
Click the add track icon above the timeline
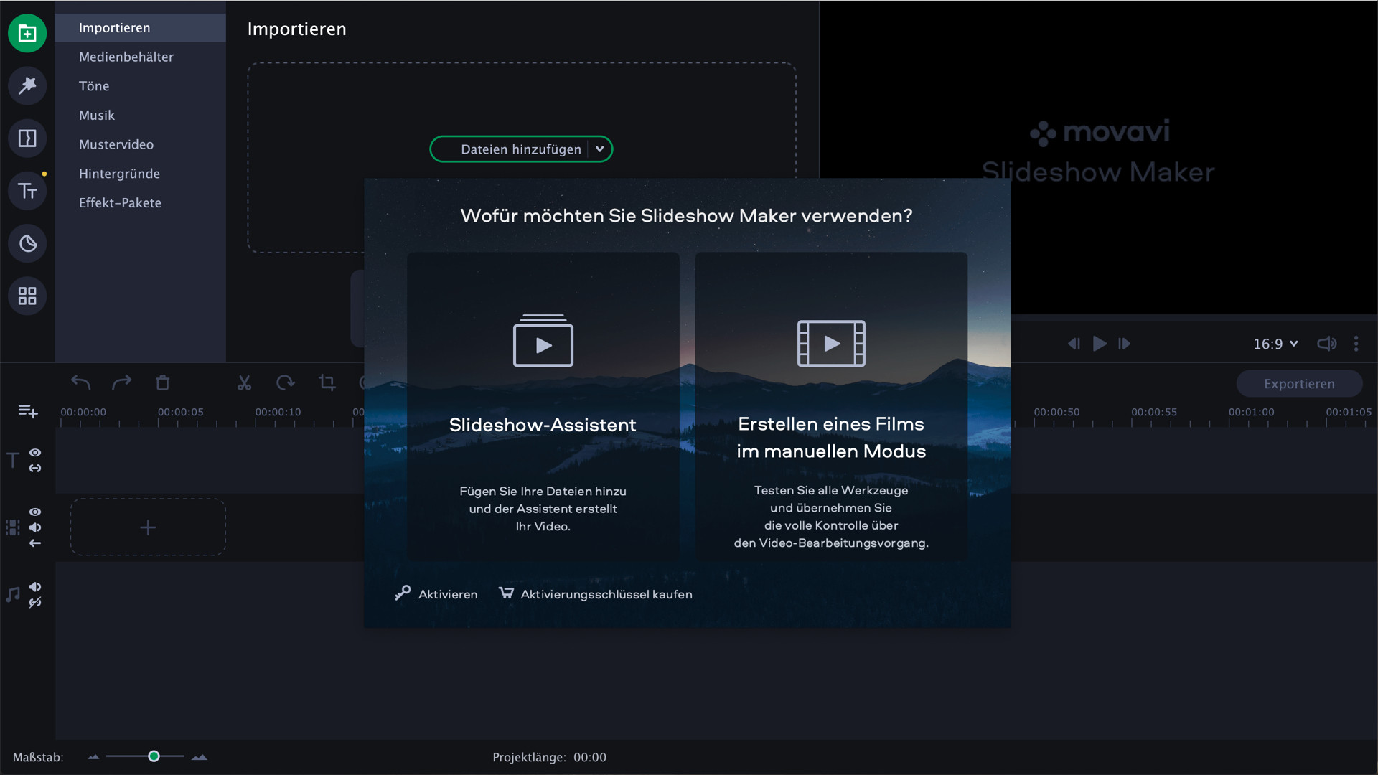coord(27,411)
